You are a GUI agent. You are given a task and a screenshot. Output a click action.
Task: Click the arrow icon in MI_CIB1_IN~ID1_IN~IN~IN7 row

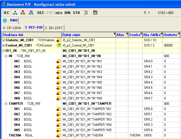(58, 93)
